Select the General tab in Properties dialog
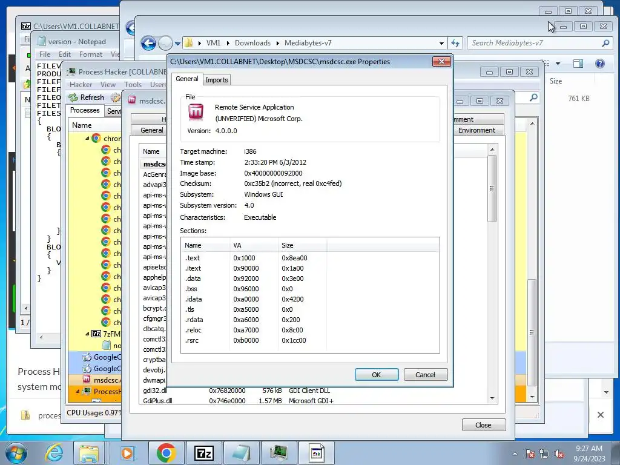This screenshot has height=465, width=620. (187, 79)
